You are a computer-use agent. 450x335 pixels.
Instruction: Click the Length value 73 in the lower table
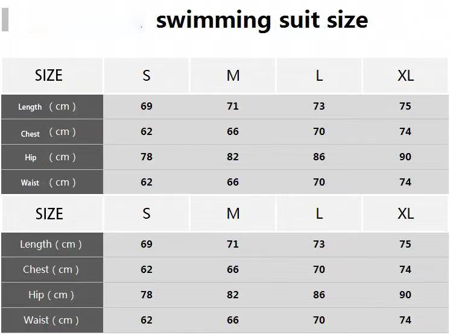pos(319,244)
